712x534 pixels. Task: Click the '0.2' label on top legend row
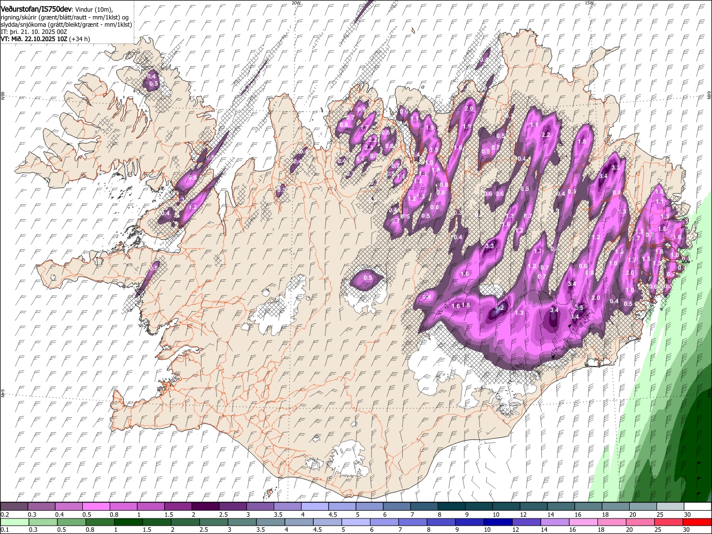tap(4, 515)
